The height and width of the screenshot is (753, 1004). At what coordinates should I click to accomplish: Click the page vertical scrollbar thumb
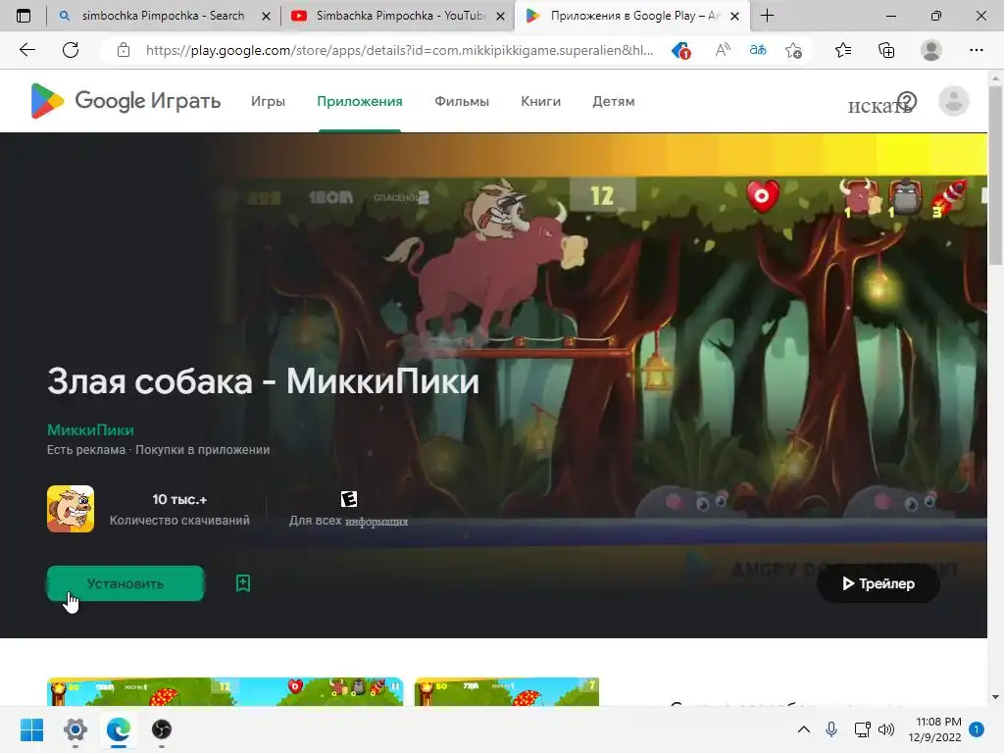coord(995,175)
